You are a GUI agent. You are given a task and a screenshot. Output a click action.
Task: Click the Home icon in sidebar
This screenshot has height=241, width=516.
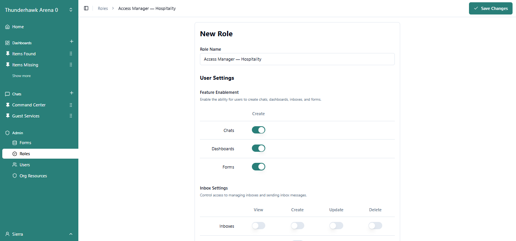pyautogui.click(x=7, y=27)
